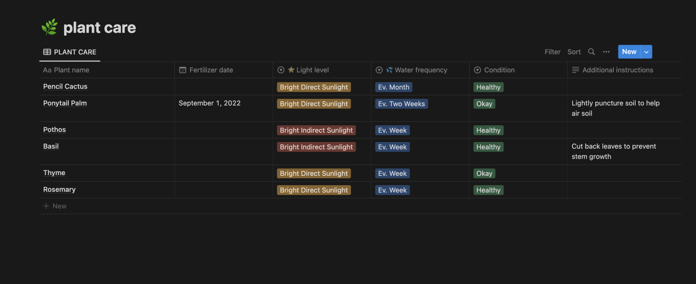Click the select icon in Condition header
696x284 pixels.
tap(477, 70)
